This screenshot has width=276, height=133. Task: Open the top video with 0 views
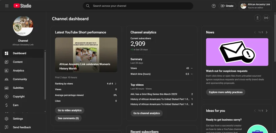pos(162,104)
